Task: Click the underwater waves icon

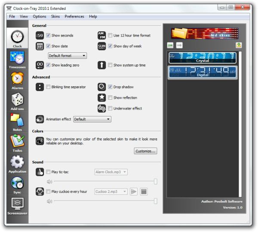Action: click(x=101, y=109)
